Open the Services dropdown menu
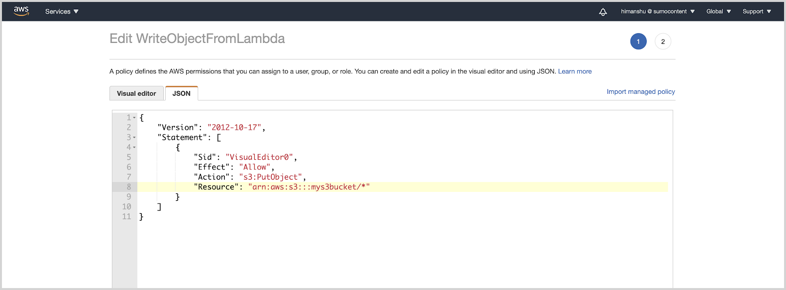This screenshot has height=290, width=786. 62,11
